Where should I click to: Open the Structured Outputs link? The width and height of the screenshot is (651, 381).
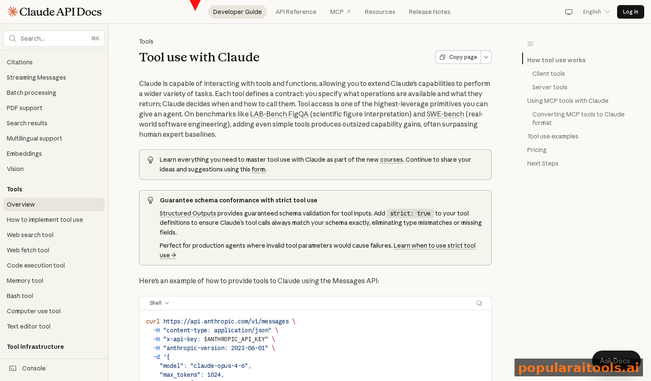tap(188, 213)
